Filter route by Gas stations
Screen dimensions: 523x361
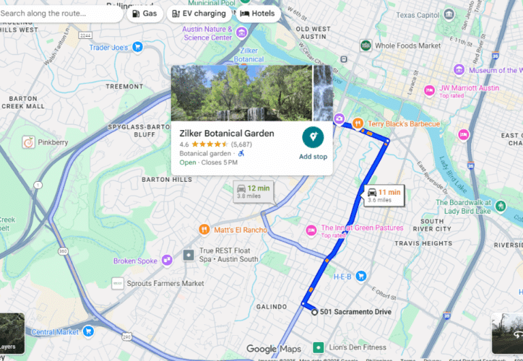144,14
